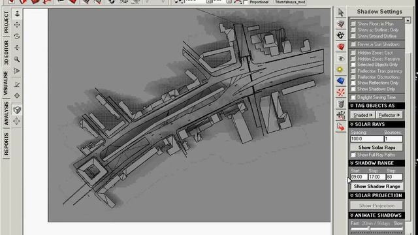Switch to the VISUALISE tab
This screenshot has width=418, height=235.
point(6,83)
